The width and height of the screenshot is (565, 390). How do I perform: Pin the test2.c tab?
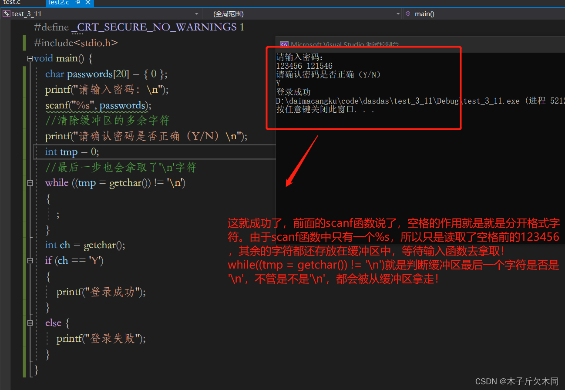pos(77,3)
